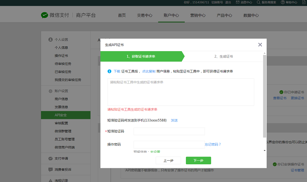The height and width of the screenshot is (182, 307).
Task: Click the certificate request string text area
Action: coord(180,92)
